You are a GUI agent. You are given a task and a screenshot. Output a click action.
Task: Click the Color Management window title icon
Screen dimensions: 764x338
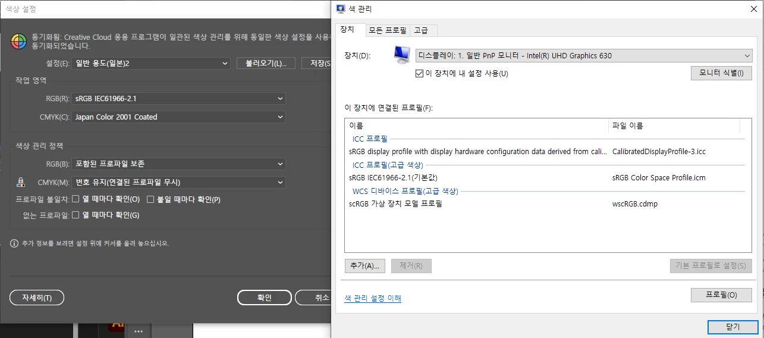pyautogui.click(x=341, y=8)
